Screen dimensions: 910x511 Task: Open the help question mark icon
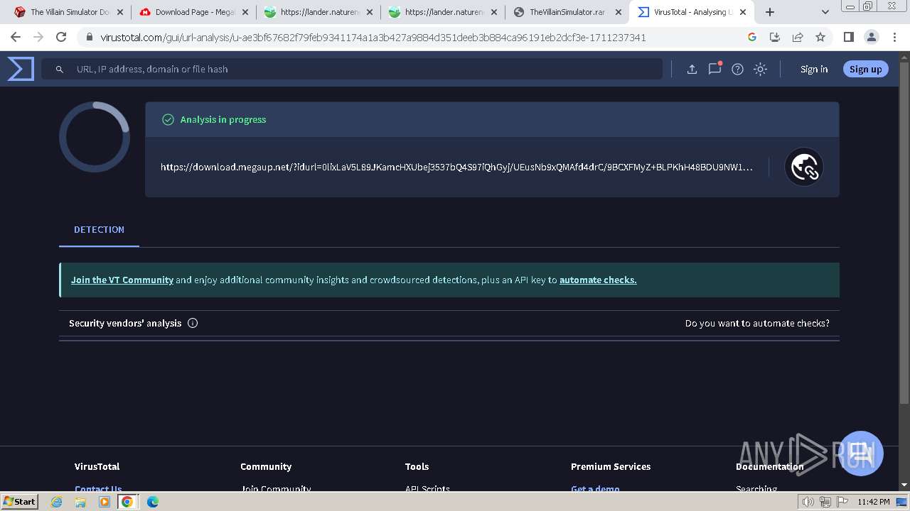(737, 69)
